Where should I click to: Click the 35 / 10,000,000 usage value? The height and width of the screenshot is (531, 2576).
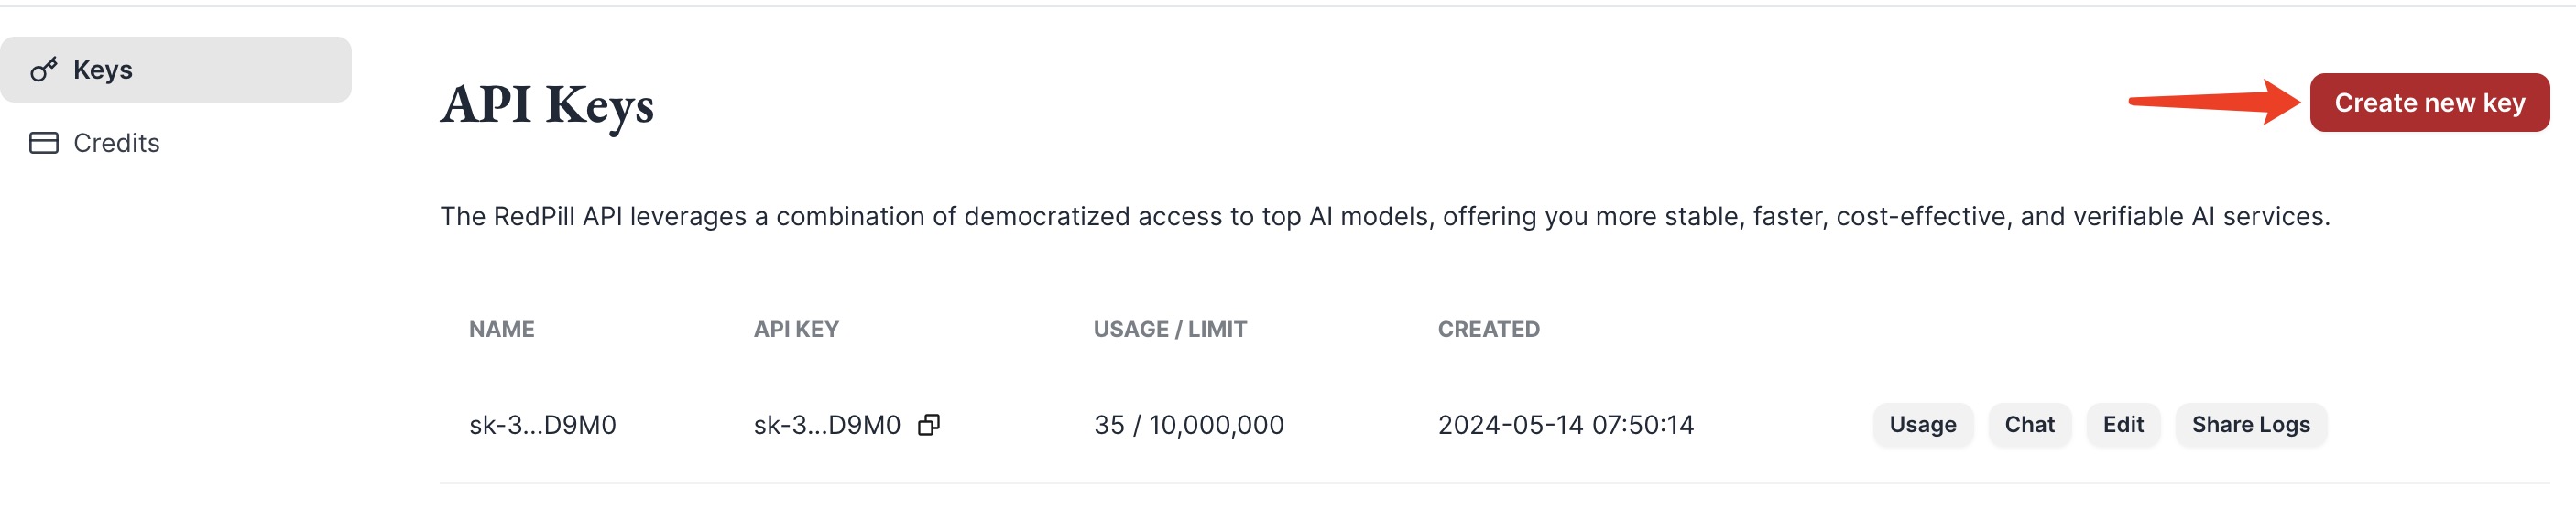tap(1189, 425)
